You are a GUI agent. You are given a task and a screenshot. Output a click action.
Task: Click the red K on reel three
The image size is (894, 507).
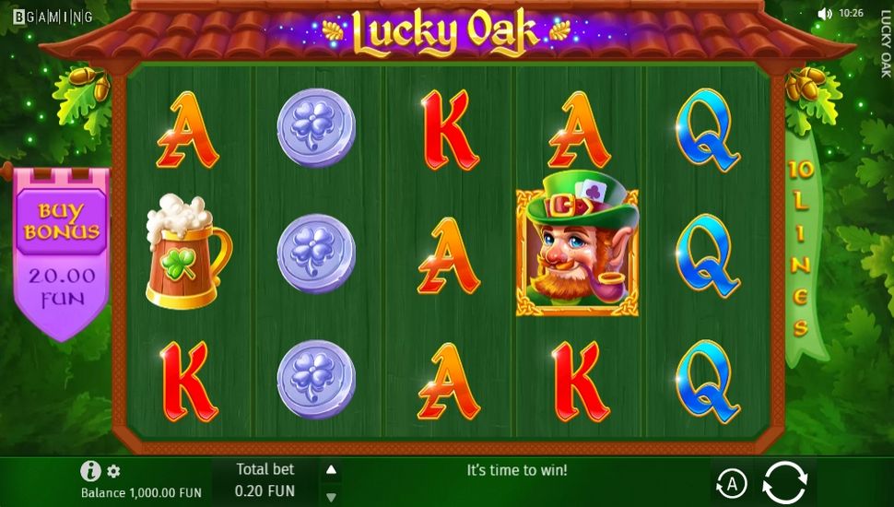pyautogui.click(x=449, y=131)
